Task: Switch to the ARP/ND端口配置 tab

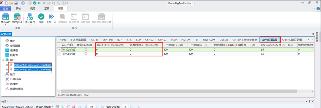Action: point(292,40)
